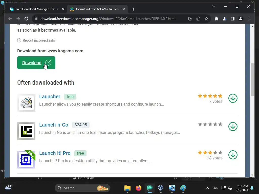This screenshot has width=259, height=194.
Task: Open the Launcher app link
Action: click(50, 96)
